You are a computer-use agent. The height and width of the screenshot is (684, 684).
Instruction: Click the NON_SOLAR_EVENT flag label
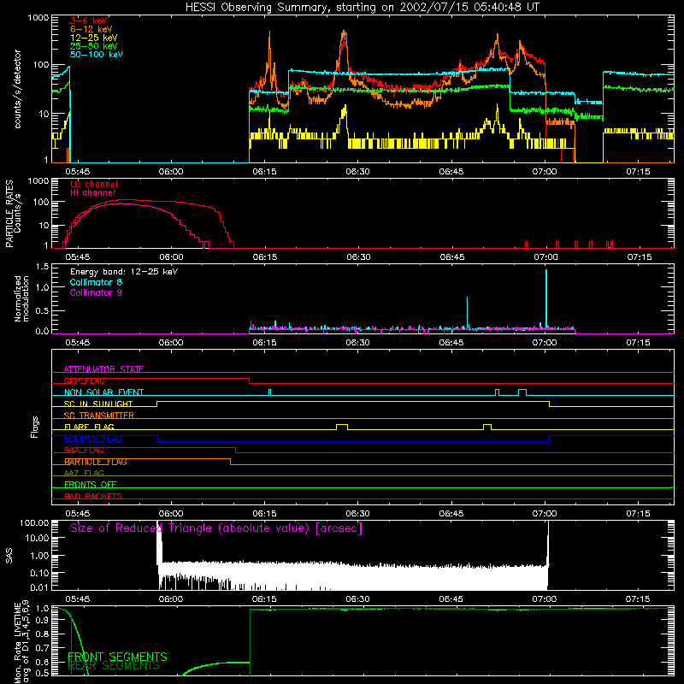[x=103, y=392]
